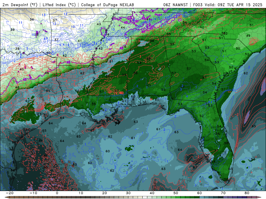Click the "40" label on the color scale
266x199 pixels.
pyautogui.click(x=152, y=193)
